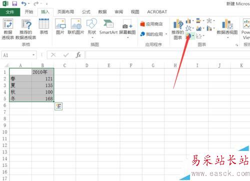Select column G header
250x181 pixels.
click(153, 66)
